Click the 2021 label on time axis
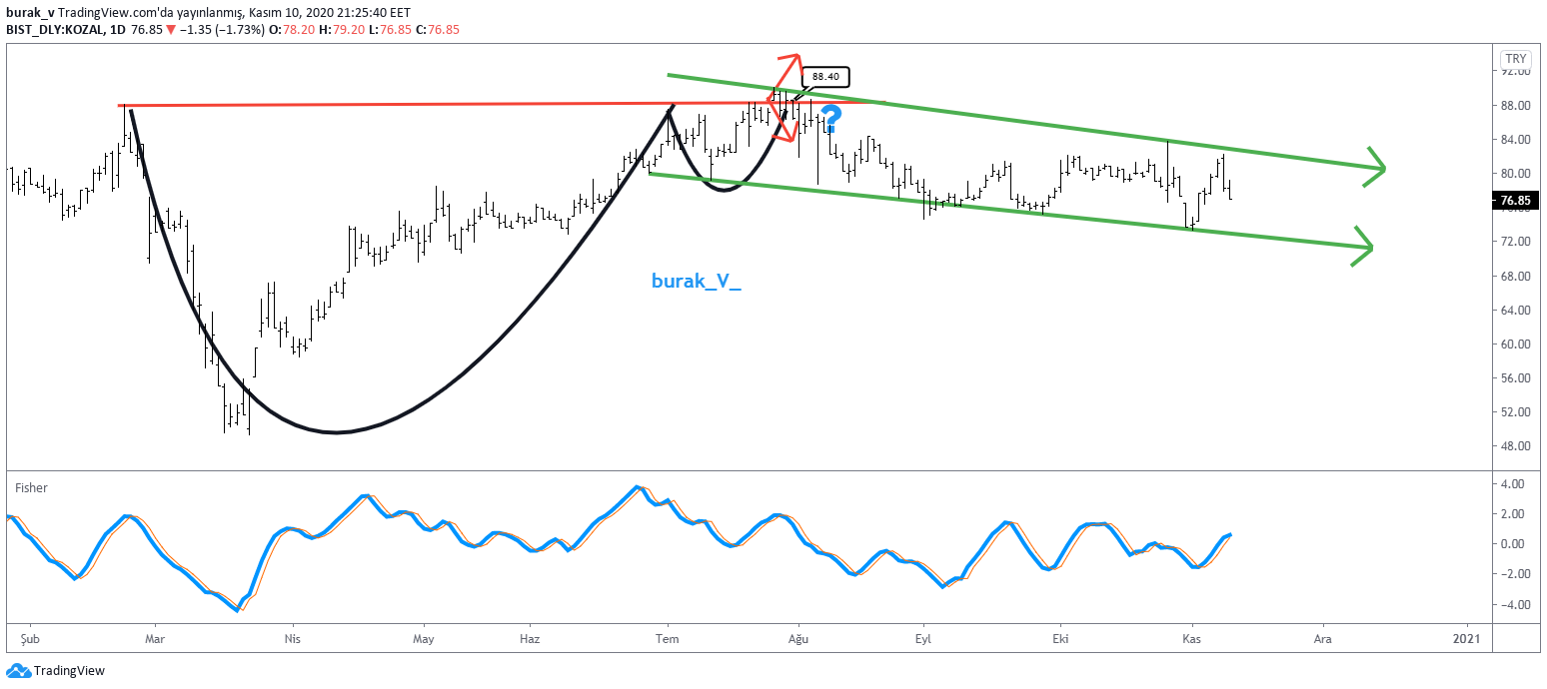 [x=1466, y=637]
